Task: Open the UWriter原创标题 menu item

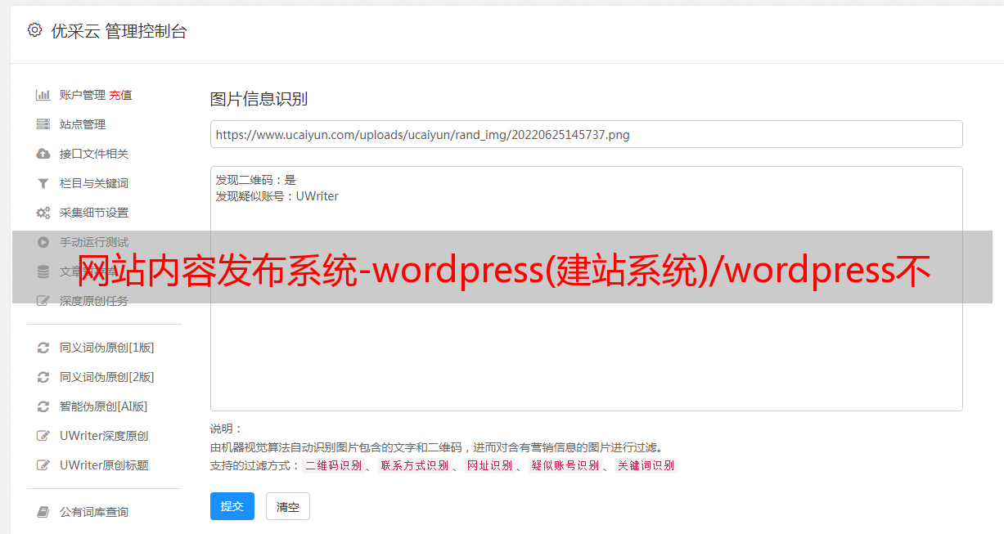Action: pos(104,465)
